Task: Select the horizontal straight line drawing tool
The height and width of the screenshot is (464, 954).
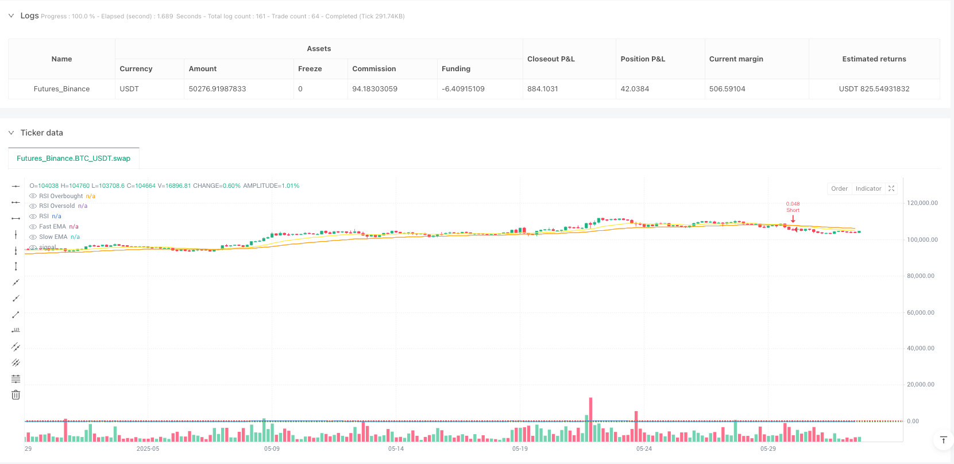Action: point(16,186)
